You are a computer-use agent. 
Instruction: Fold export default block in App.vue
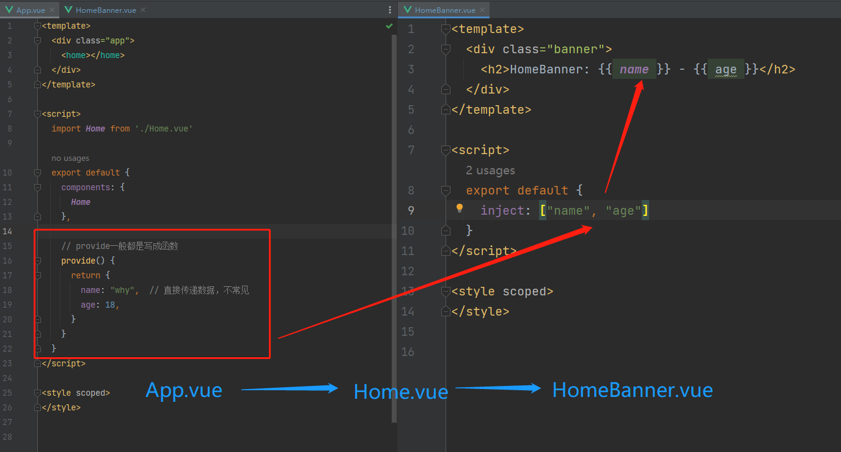tap(38, 173)
